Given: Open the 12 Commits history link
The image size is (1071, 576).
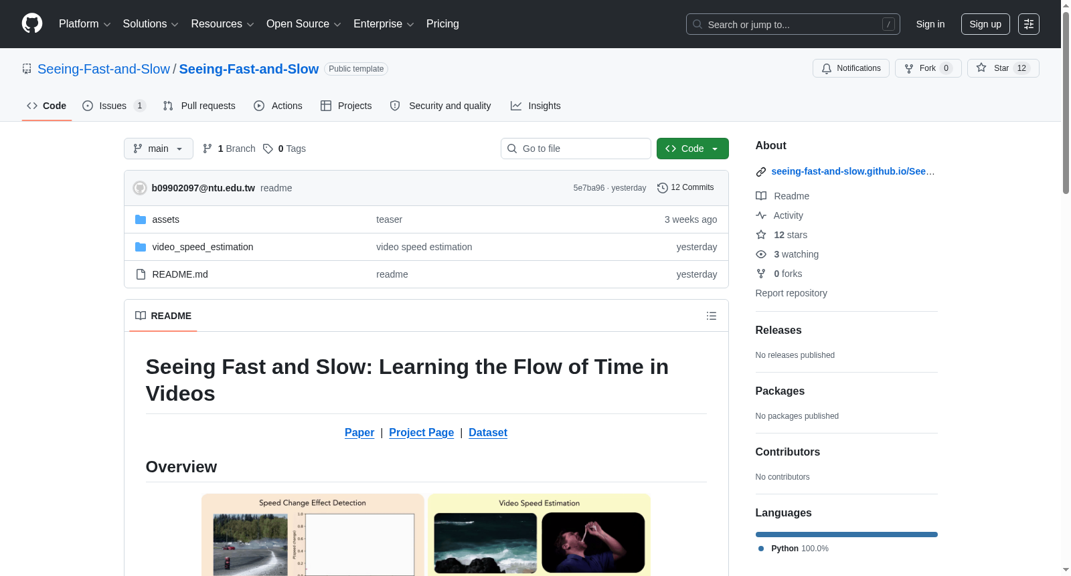Looking at the screenshot, I should tap(685, 188).
